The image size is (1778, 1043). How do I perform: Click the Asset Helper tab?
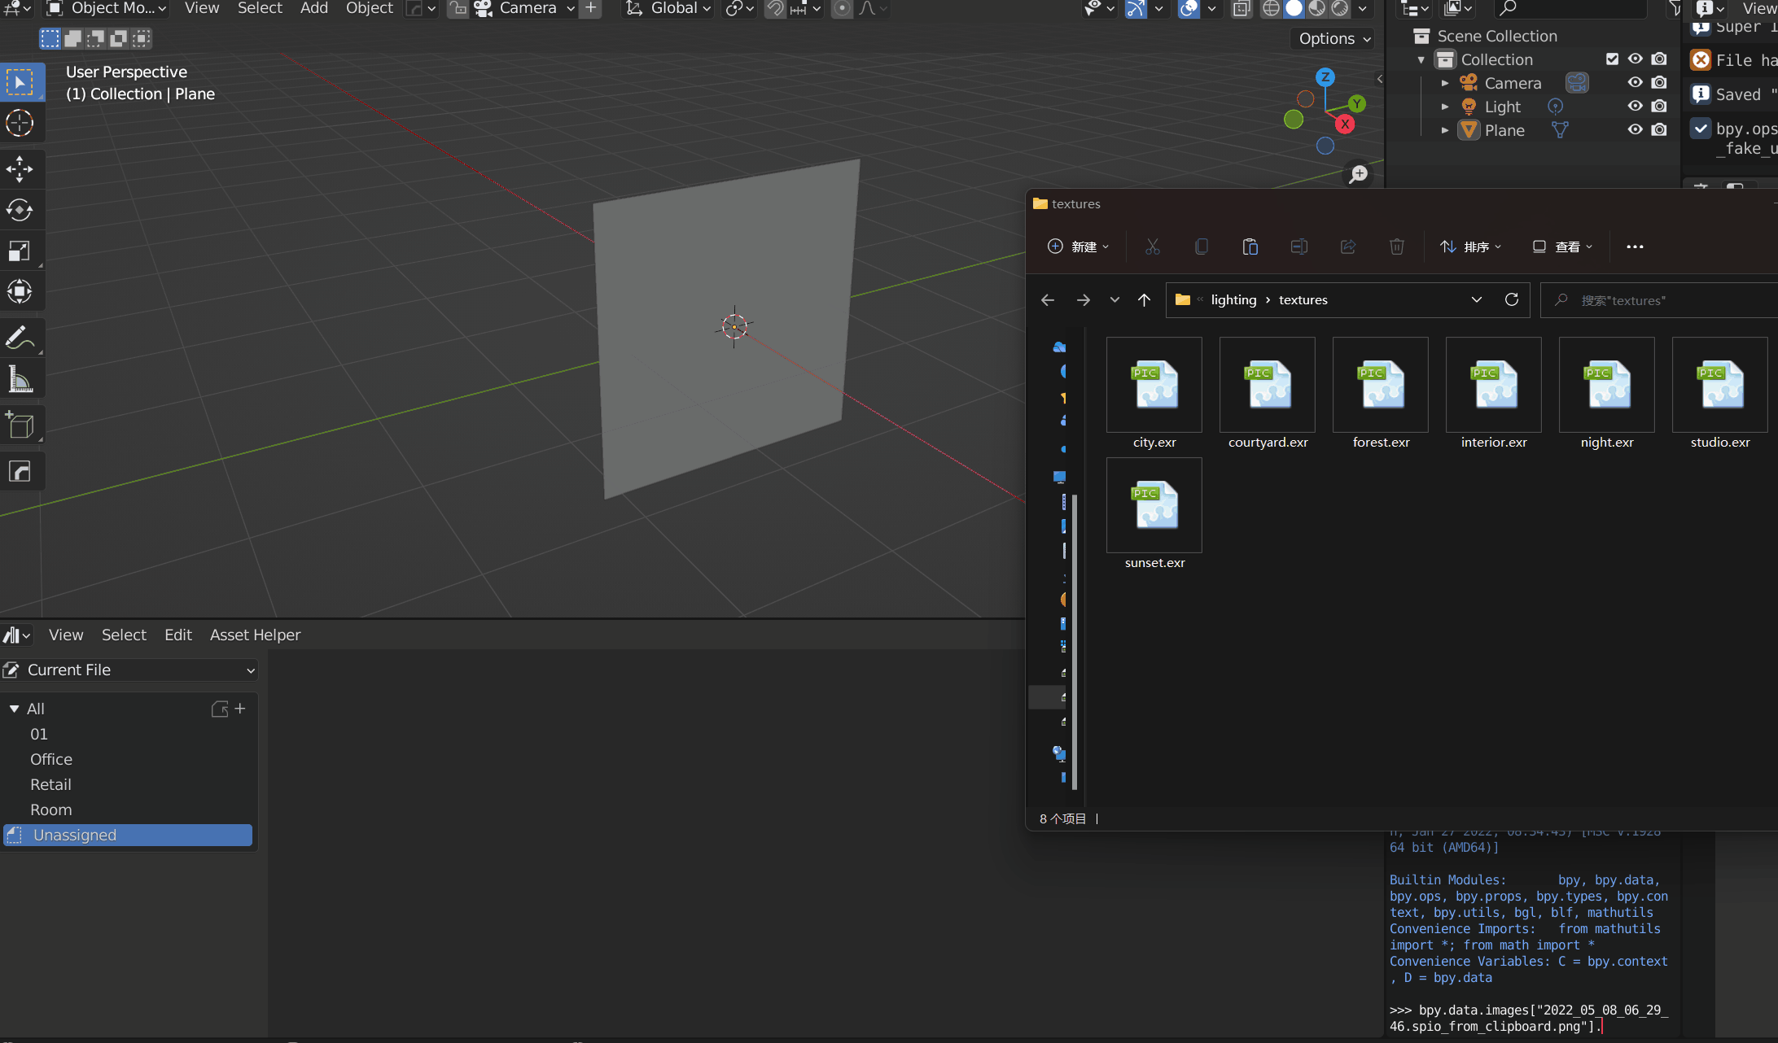coord(255,635)
